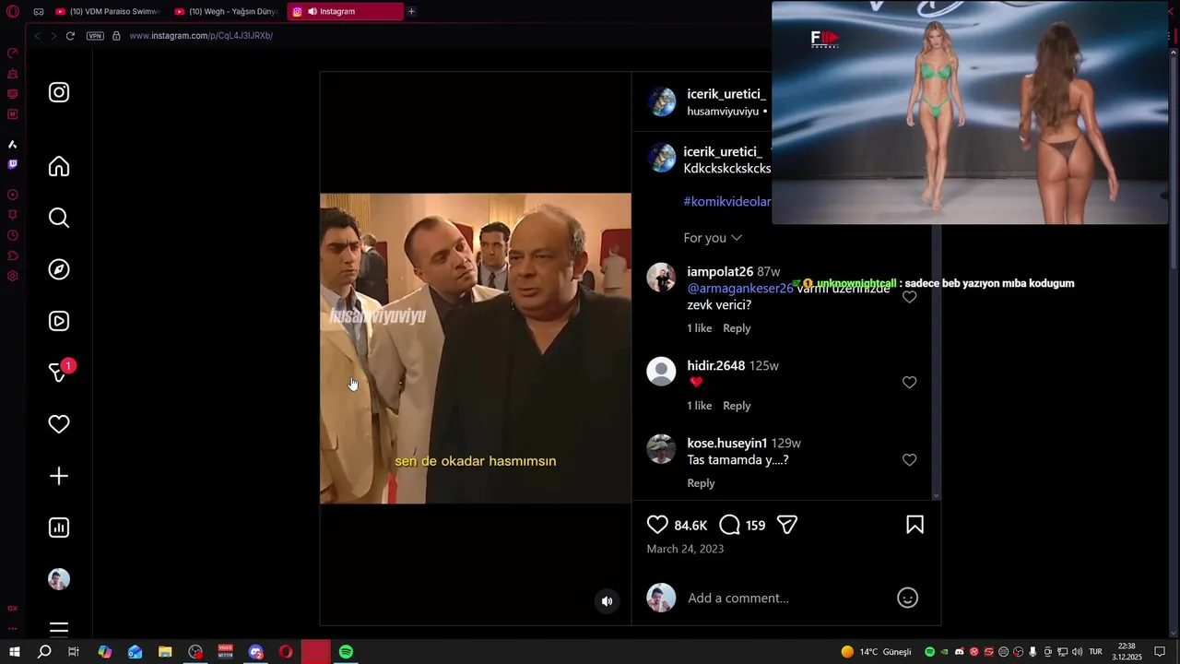Like iampolat26's comment
The width and height of the screenshot is (1180, 664).
[x=909, y=297]
